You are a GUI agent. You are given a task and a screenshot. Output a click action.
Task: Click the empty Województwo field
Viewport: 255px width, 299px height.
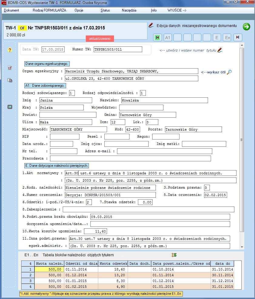tap(141, 108)
